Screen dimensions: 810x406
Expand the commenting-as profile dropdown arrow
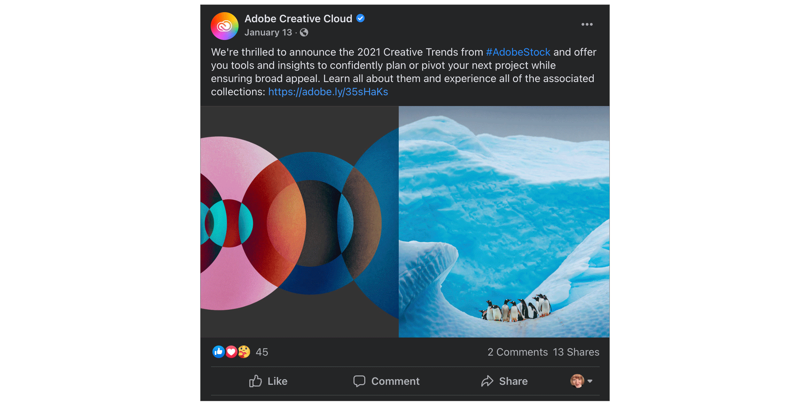click(590, 381)
